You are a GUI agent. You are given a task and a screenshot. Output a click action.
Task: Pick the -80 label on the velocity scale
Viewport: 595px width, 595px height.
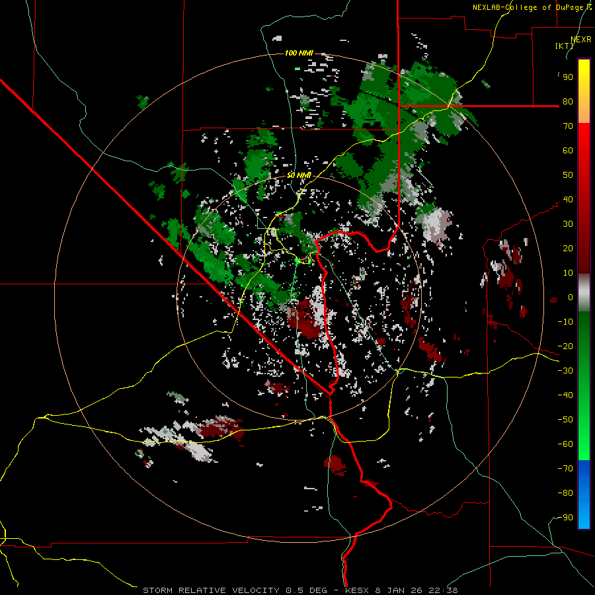point(565,493)
